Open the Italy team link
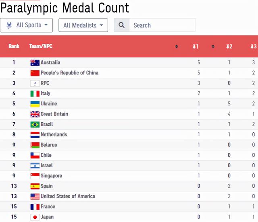 click(45, 93)
